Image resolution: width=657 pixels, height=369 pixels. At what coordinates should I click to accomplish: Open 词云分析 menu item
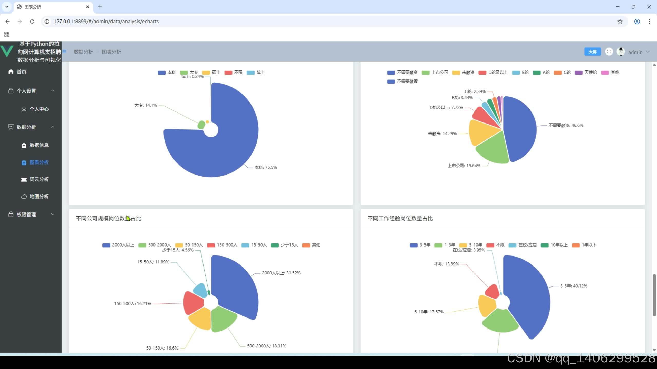[31, 179]
